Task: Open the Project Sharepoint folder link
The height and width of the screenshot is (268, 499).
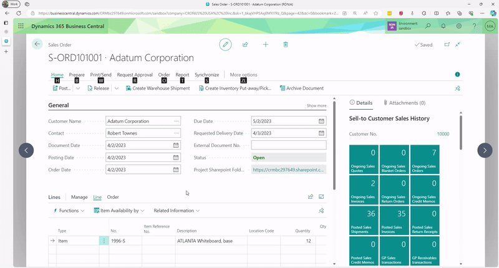Action: tap(288, 170)
